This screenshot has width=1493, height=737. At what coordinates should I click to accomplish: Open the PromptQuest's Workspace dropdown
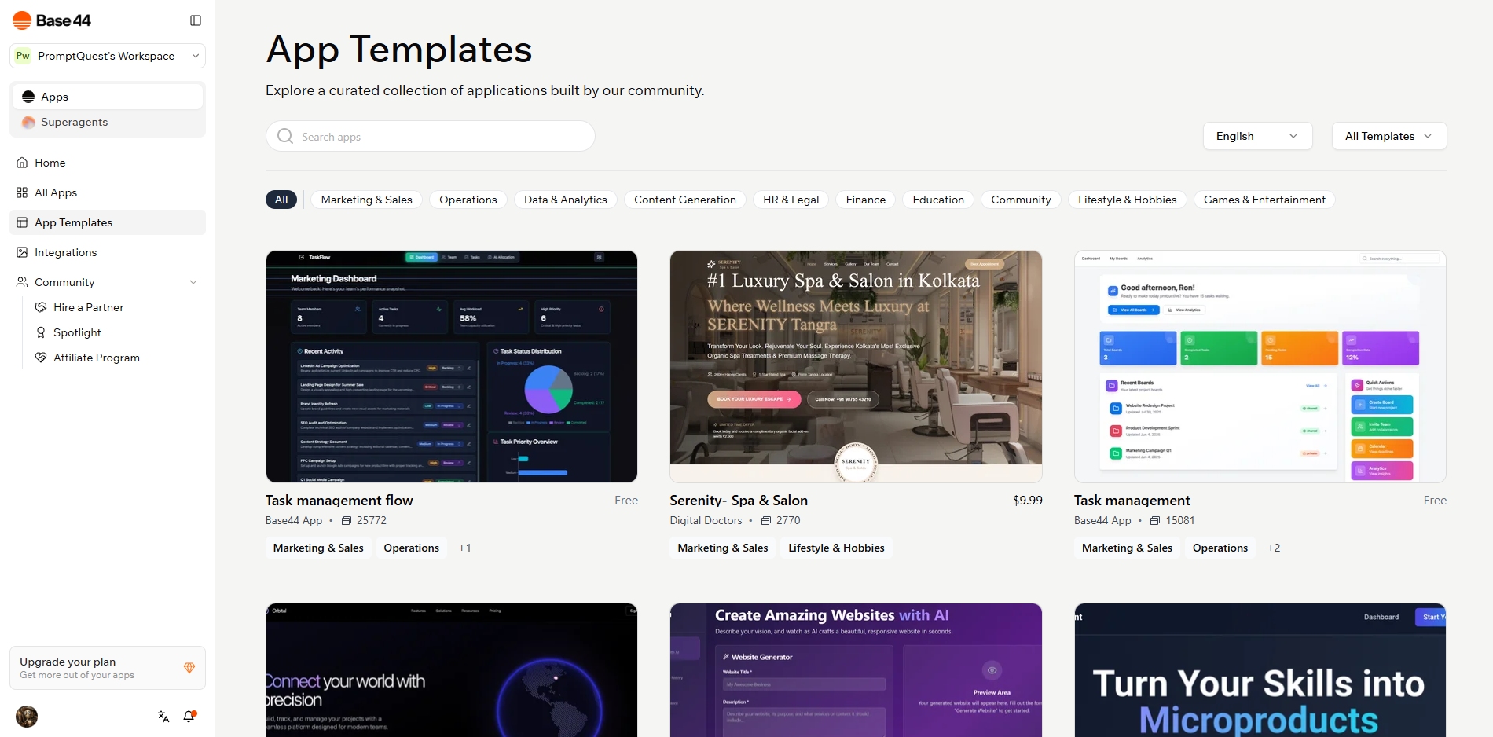[108, 56]
